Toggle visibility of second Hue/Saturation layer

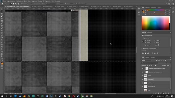pos(142,72)
